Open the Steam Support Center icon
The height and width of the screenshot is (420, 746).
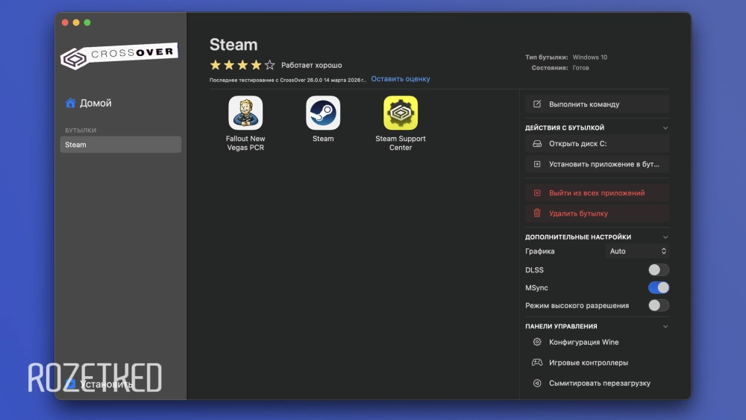401,113
